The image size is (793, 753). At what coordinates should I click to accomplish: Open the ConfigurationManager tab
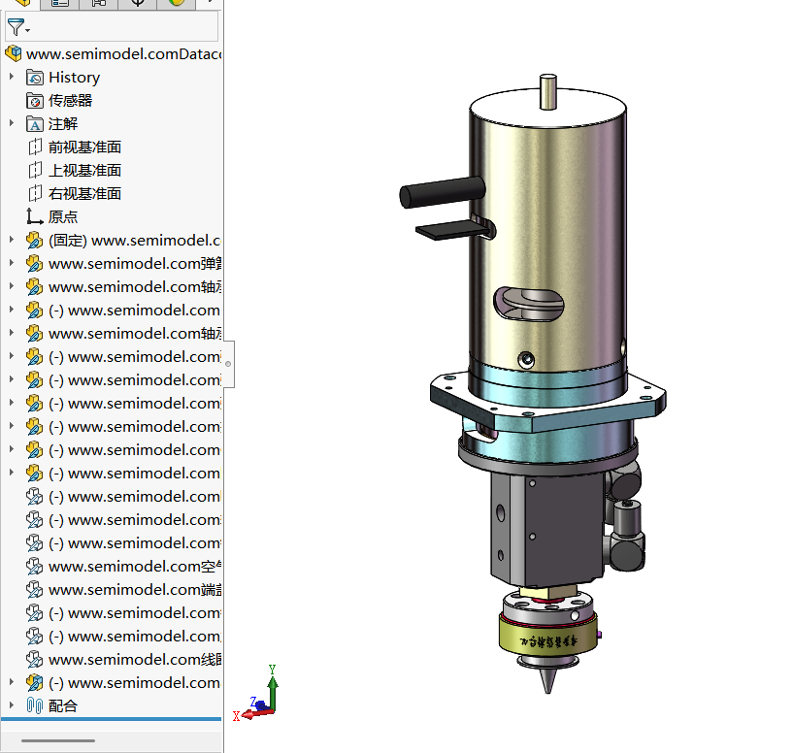click(x=99, y=4)
